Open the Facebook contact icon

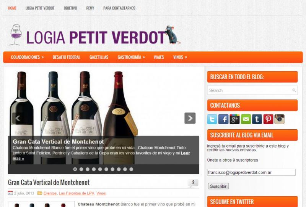[x=223, y=119]
